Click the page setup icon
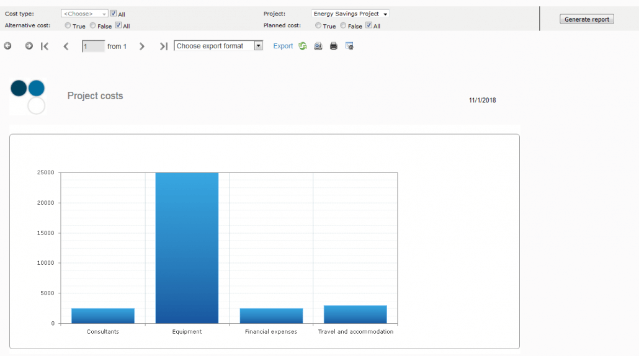639x356 pixels. click(x=349, y=46)
